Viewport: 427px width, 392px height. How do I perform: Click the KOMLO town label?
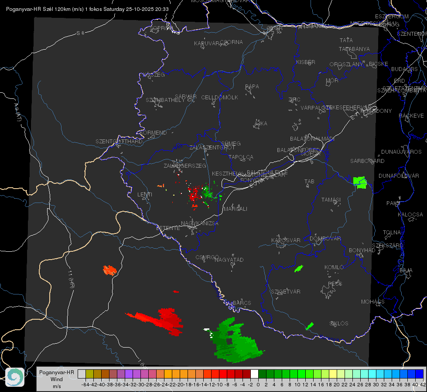coord(334,267)
